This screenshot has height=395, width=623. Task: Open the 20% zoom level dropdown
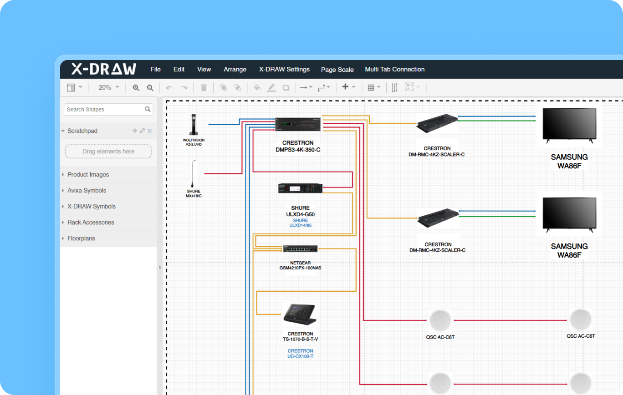point(109,87)
